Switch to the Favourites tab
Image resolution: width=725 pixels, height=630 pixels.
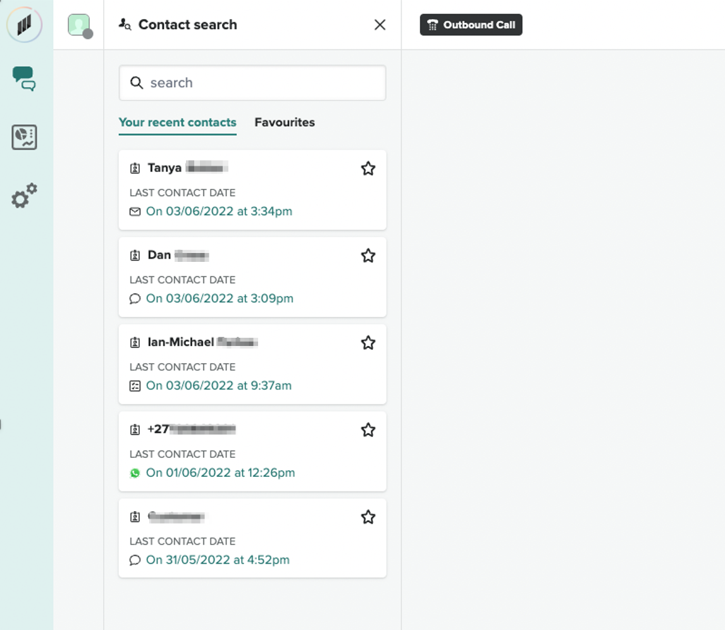pyautogui.click(x=285, y=123)
